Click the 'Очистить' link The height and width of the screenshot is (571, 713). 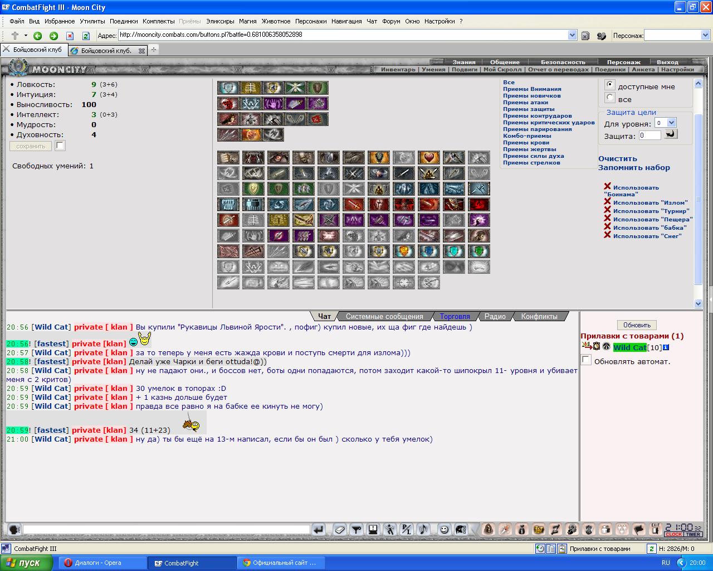(617, 158)
